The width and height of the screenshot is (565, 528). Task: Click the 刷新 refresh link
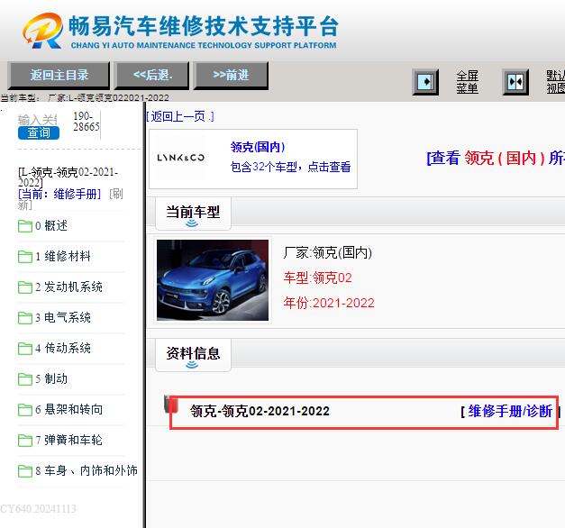point(70,199)
